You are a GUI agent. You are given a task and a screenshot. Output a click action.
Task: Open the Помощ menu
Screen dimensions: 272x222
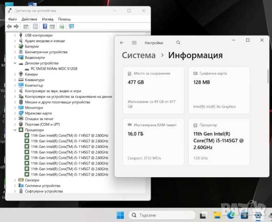coord(64,19)
